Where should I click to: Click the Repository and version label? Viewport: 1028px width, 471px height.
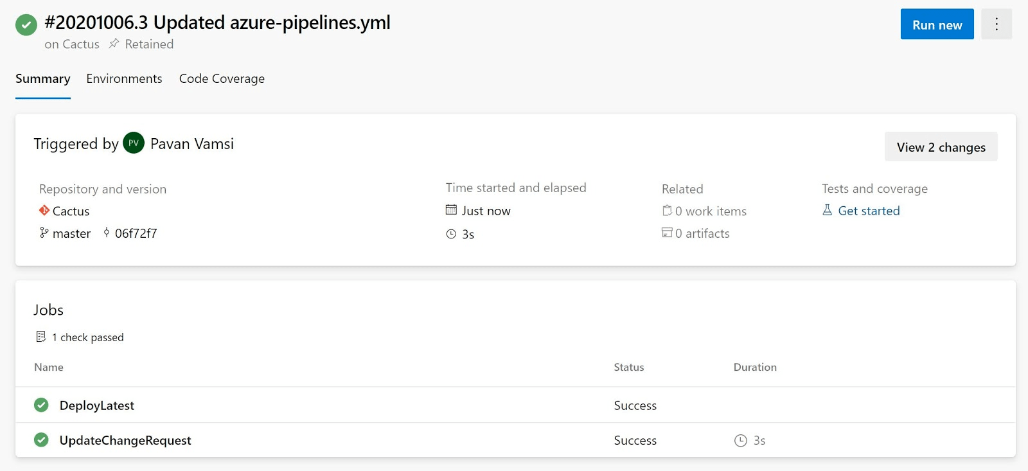click(x=103, y=189)
